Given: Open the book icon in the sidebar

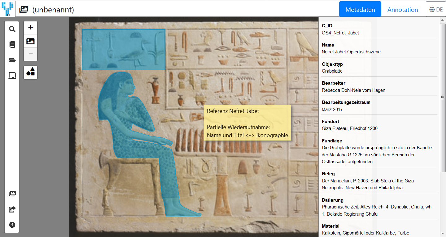Looking at the screenshot, I should [x=12, y=45].
